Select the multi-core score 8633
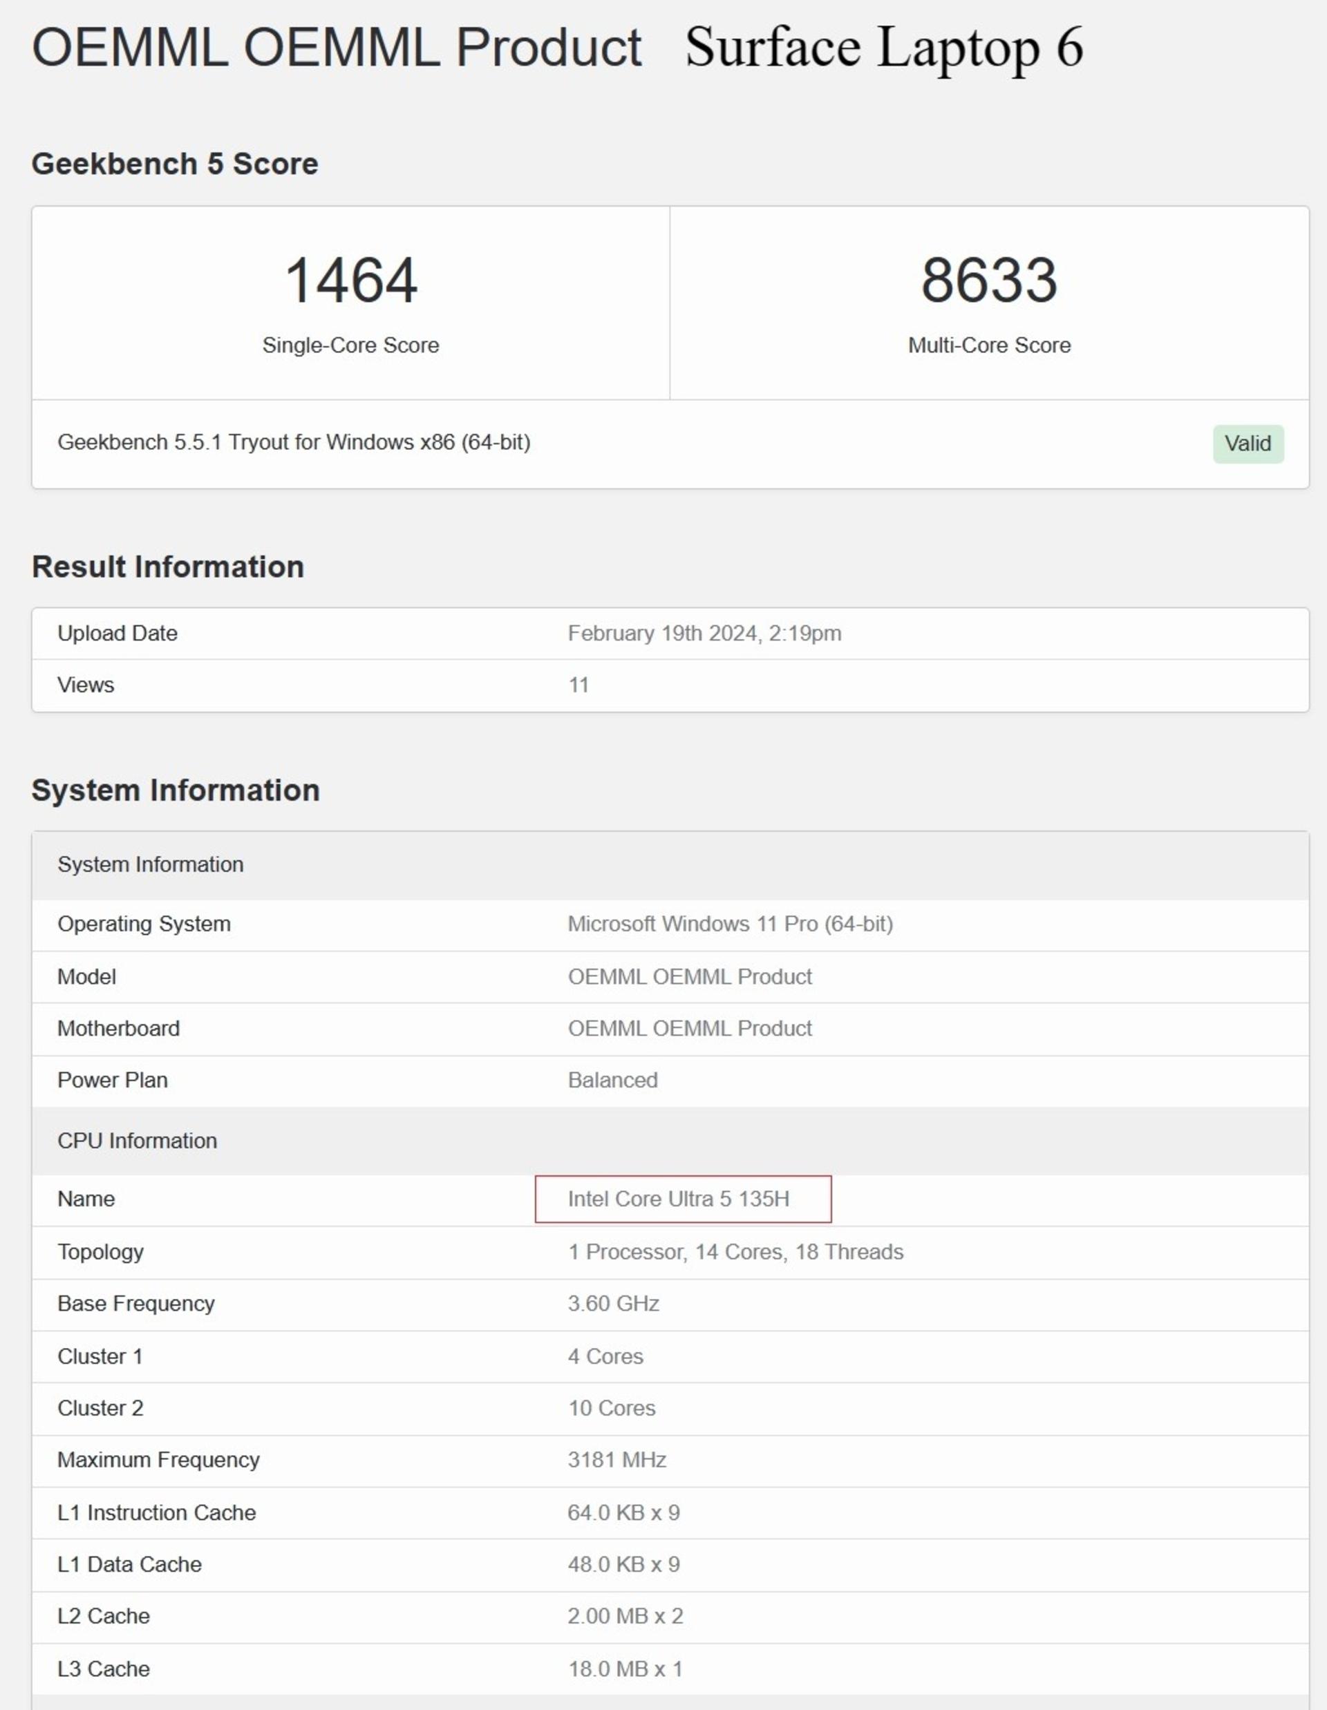Viewport: 1327px width, 1710px height. pyautogui.click(x=989, y=281)
